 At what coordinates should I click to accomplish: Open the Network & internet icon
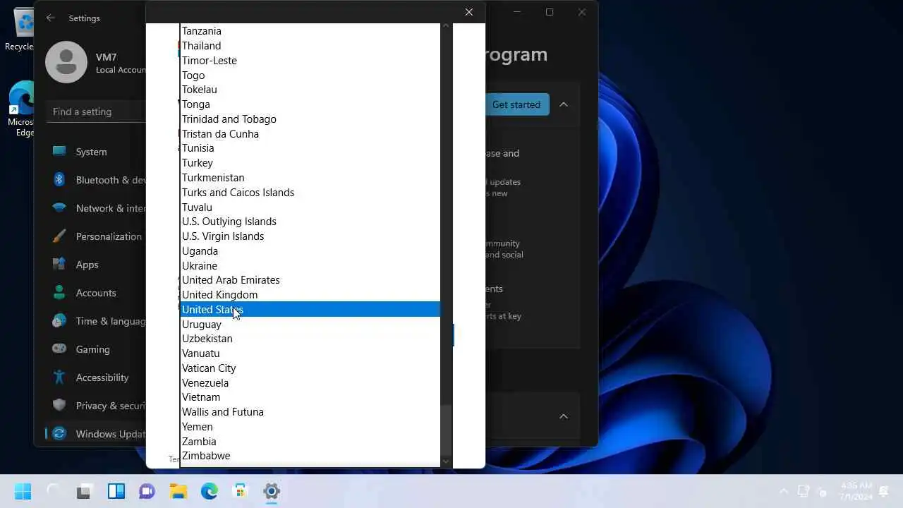click(59, 208)
